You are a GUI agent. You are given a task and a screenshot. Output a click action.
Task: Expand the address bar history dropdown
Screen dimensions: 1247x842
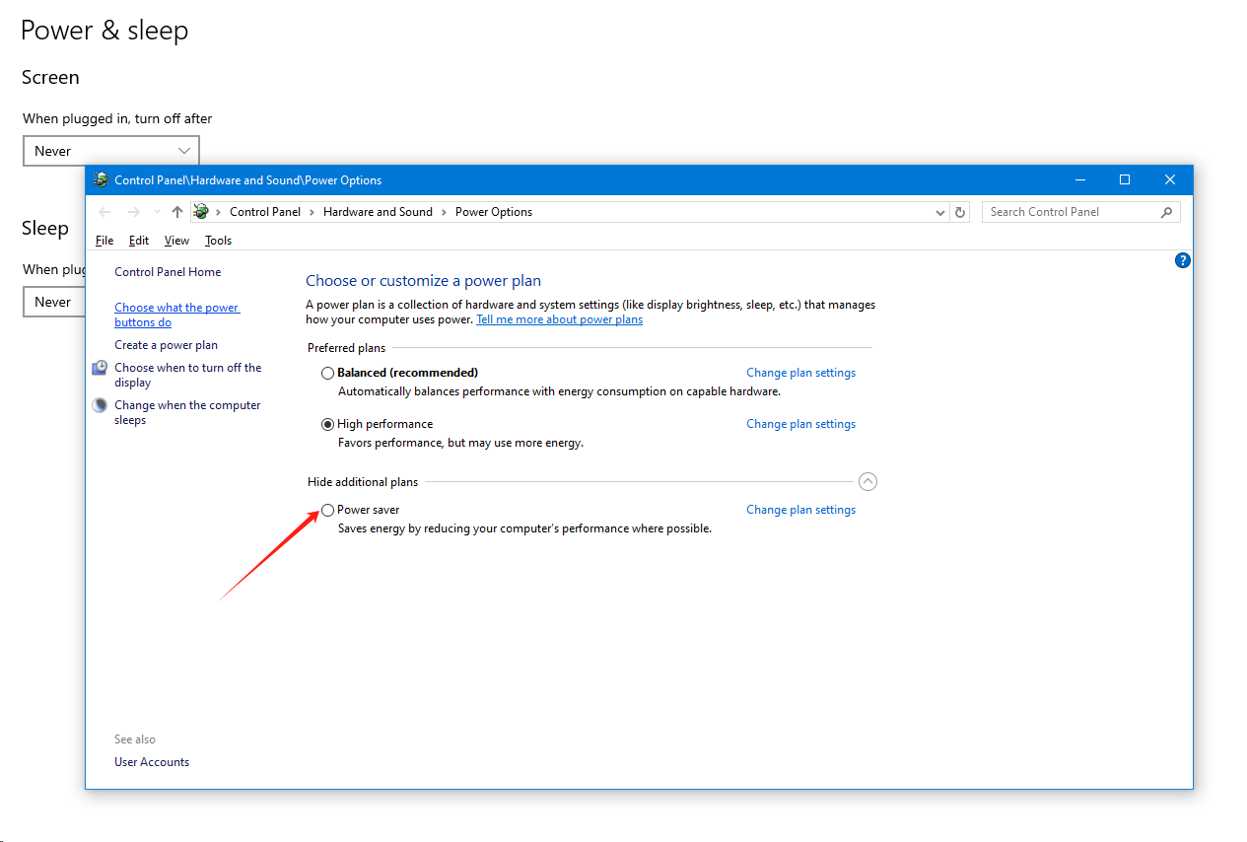pos(939,212)
